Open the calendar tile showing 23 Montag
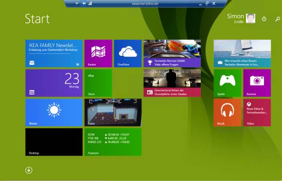The image size is (282, 181). click(x=54, y=83)
